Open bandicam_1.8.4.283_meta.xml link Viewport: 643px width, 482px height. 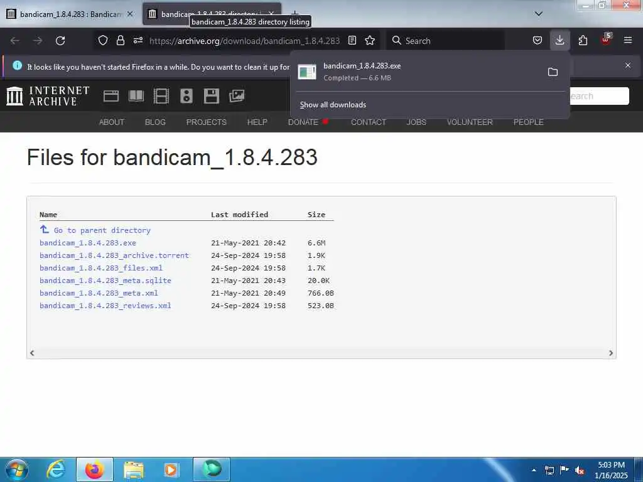(x=99, y=293)
